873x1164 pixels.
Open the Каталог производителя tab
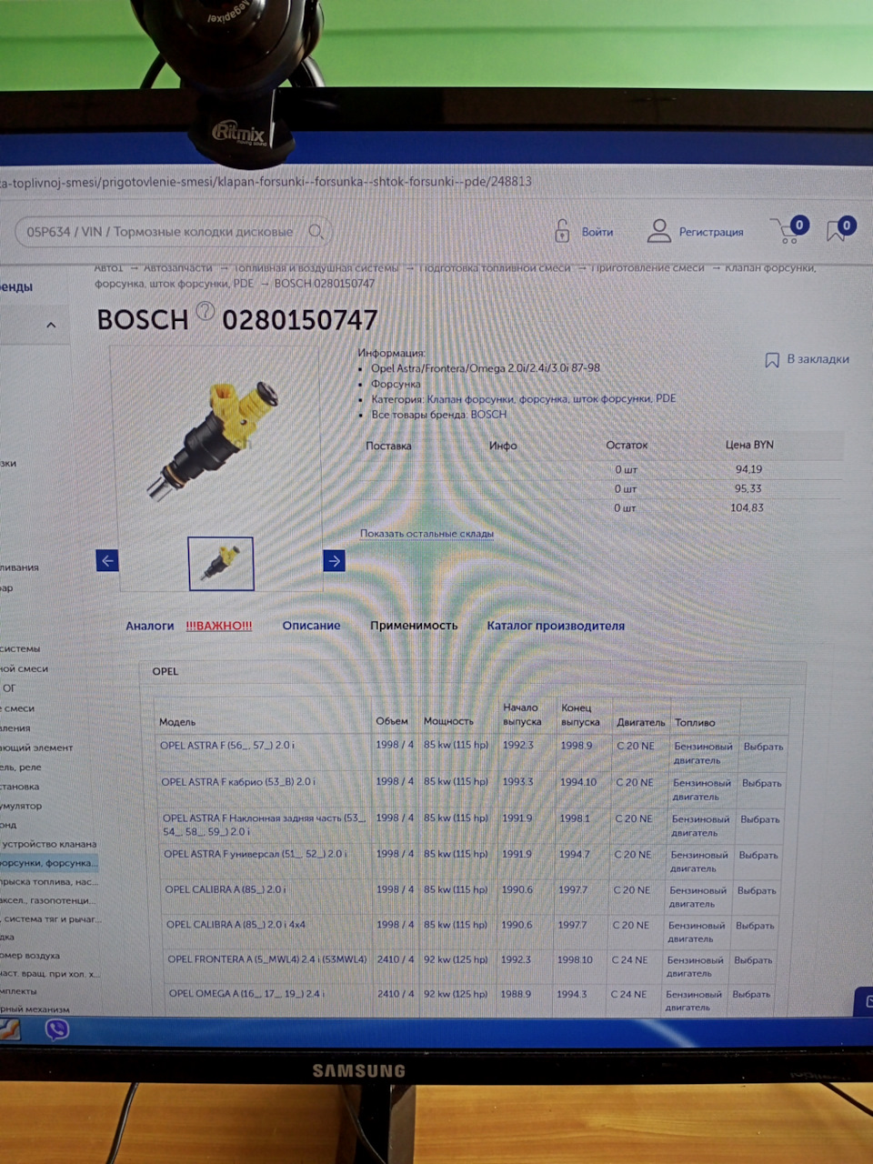coord(556,626)
